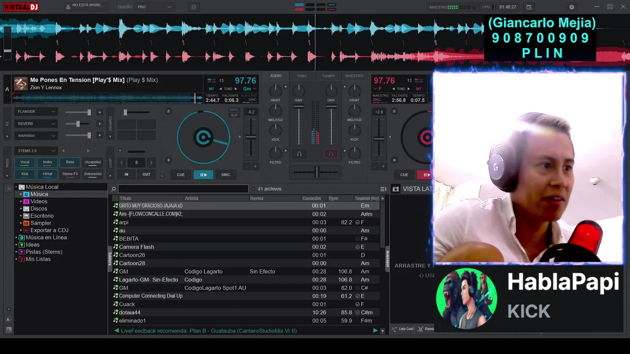Click left deck pitch slider
Image resolution: width=630 pixels, height=354 pixels.
click(251, 137)
